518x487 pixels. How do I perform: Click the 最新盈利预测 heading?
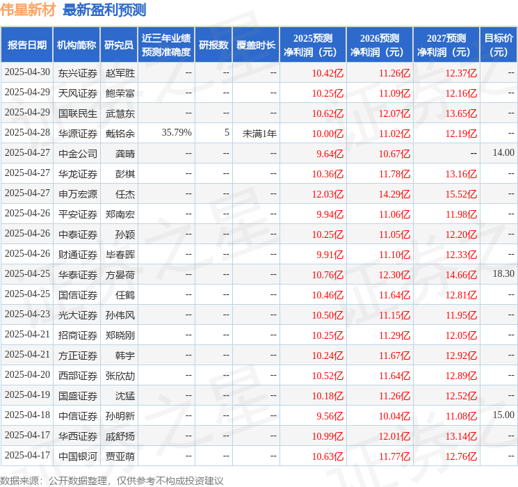104,10
